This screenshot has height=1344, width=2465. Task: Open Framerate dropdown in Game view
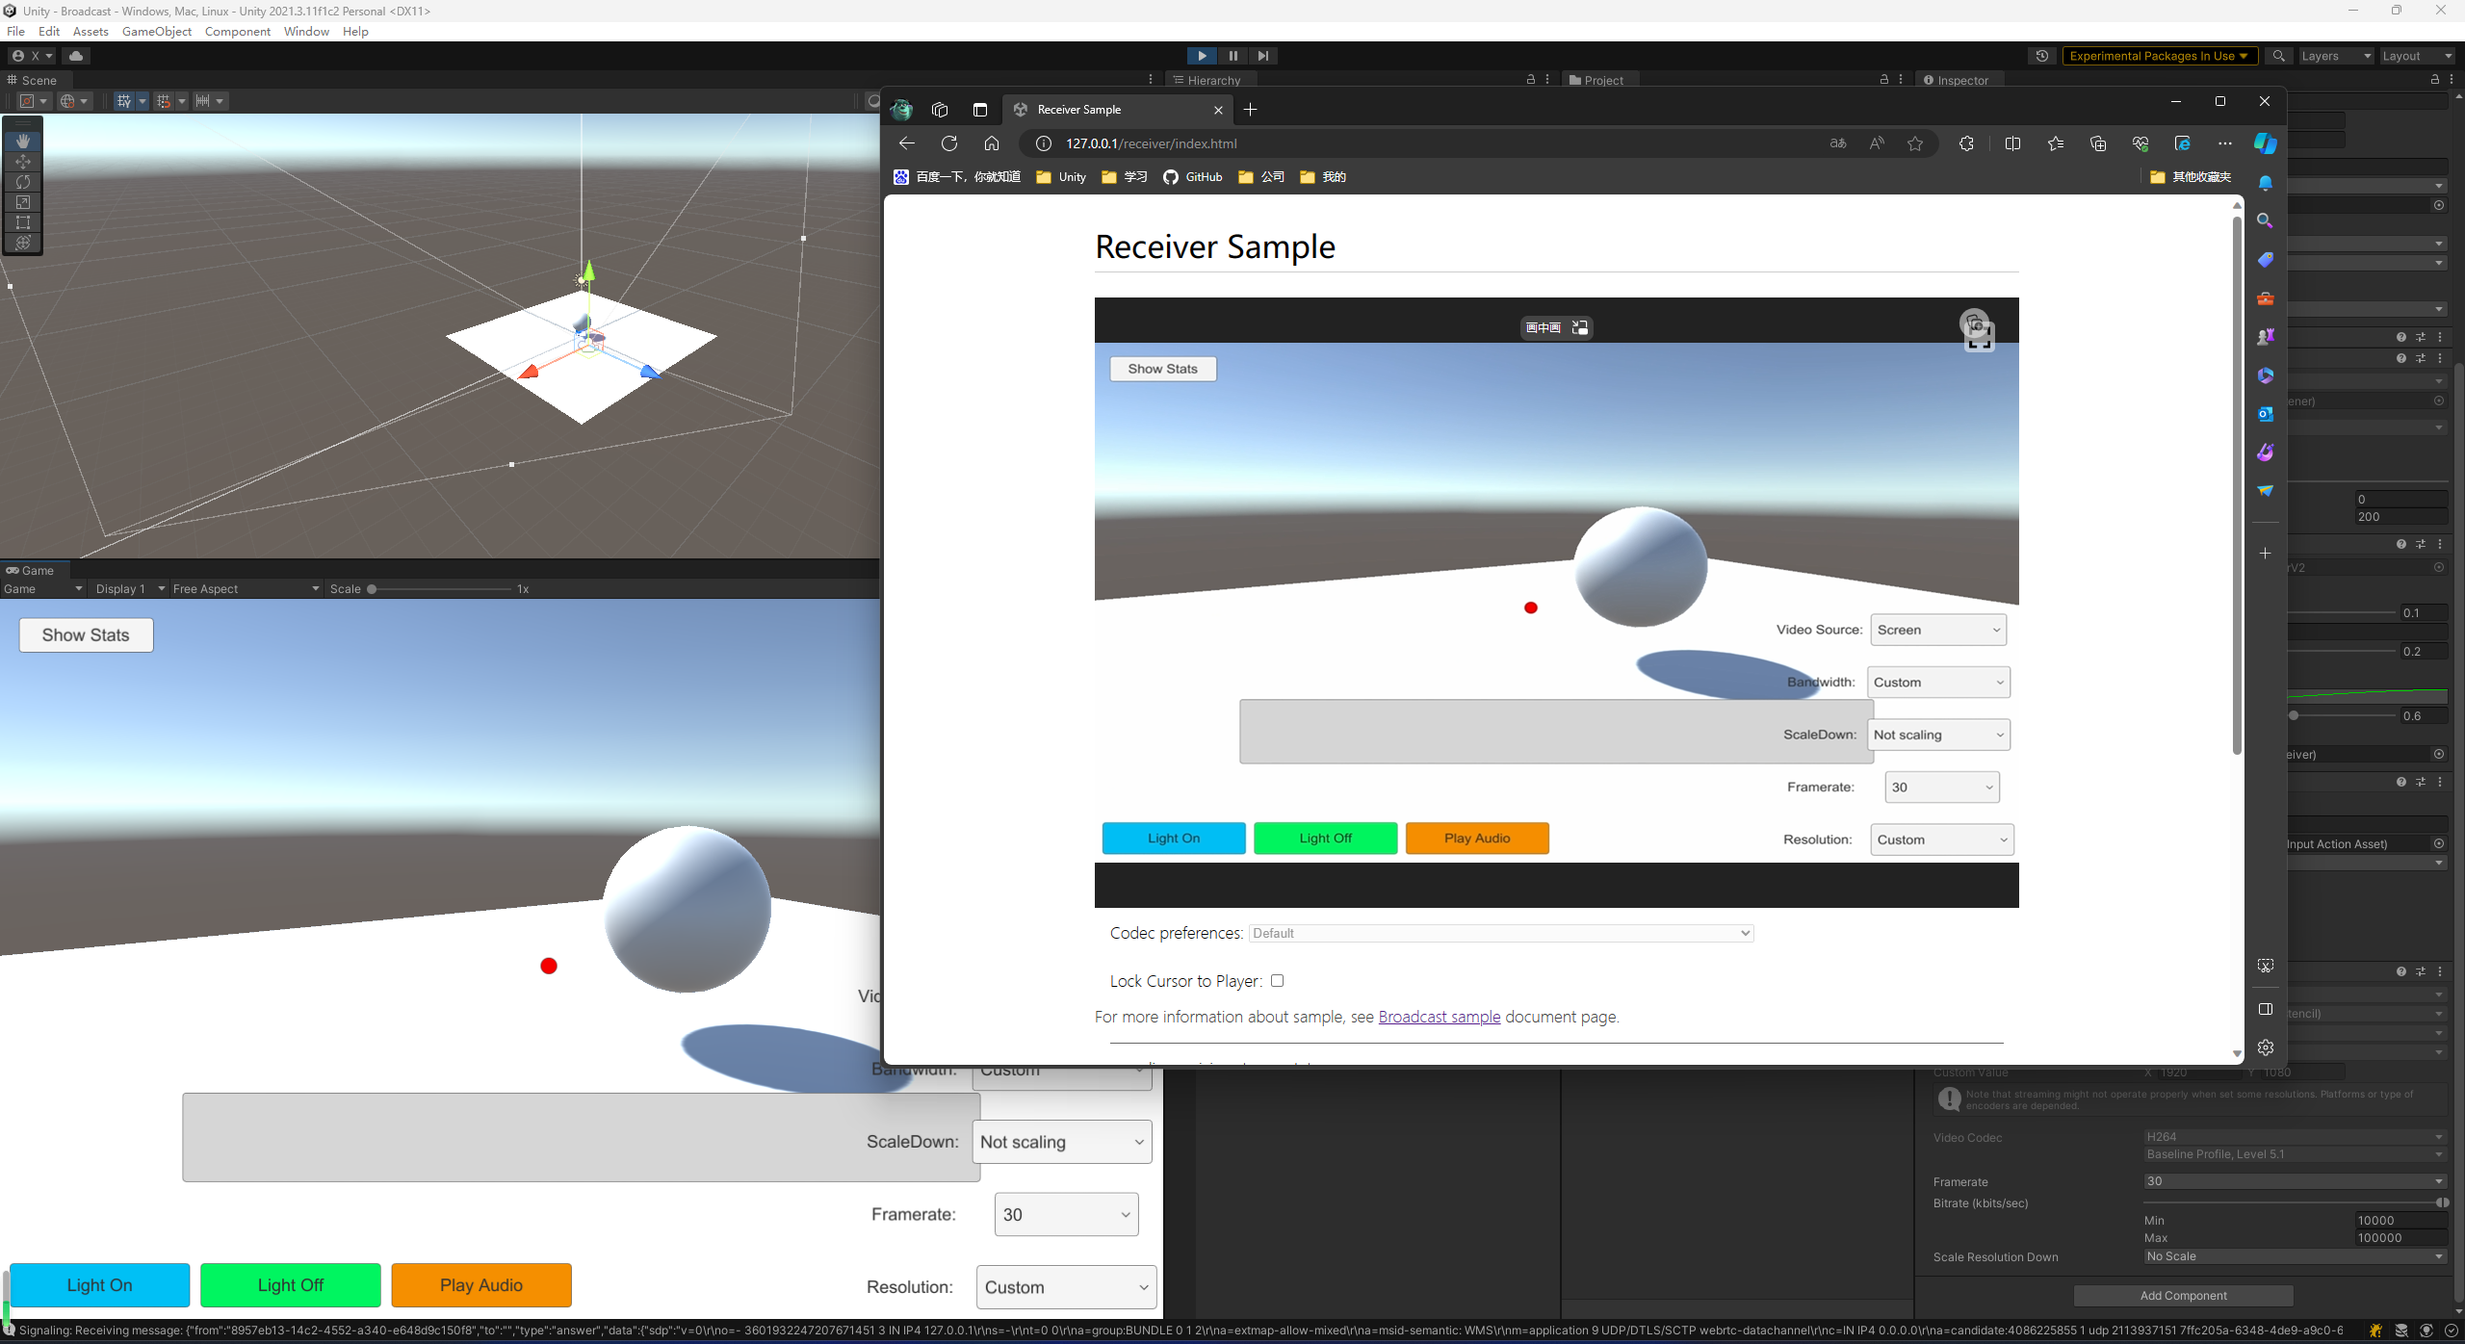1066,1214
